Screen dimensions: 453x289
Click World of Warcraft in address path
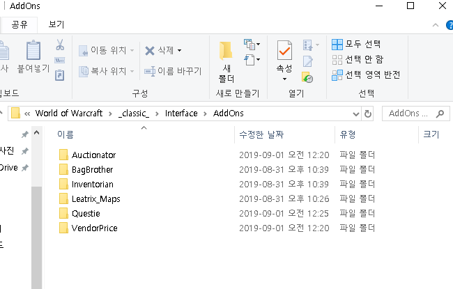[x=69, y=114]
